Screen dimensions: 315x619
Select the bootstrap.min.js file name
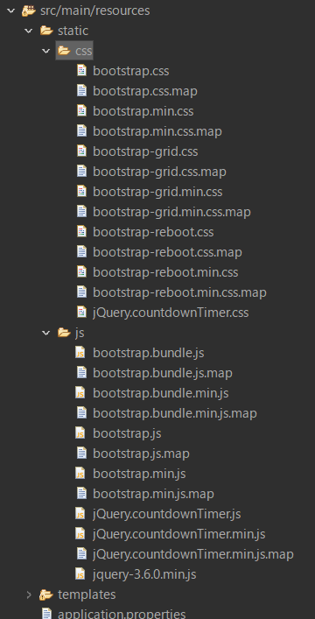[139, 474]
